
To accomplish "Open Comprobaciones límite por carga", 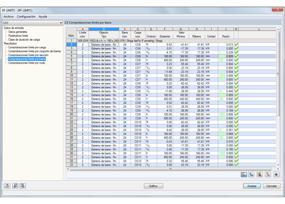I will [x=27, y=47].
